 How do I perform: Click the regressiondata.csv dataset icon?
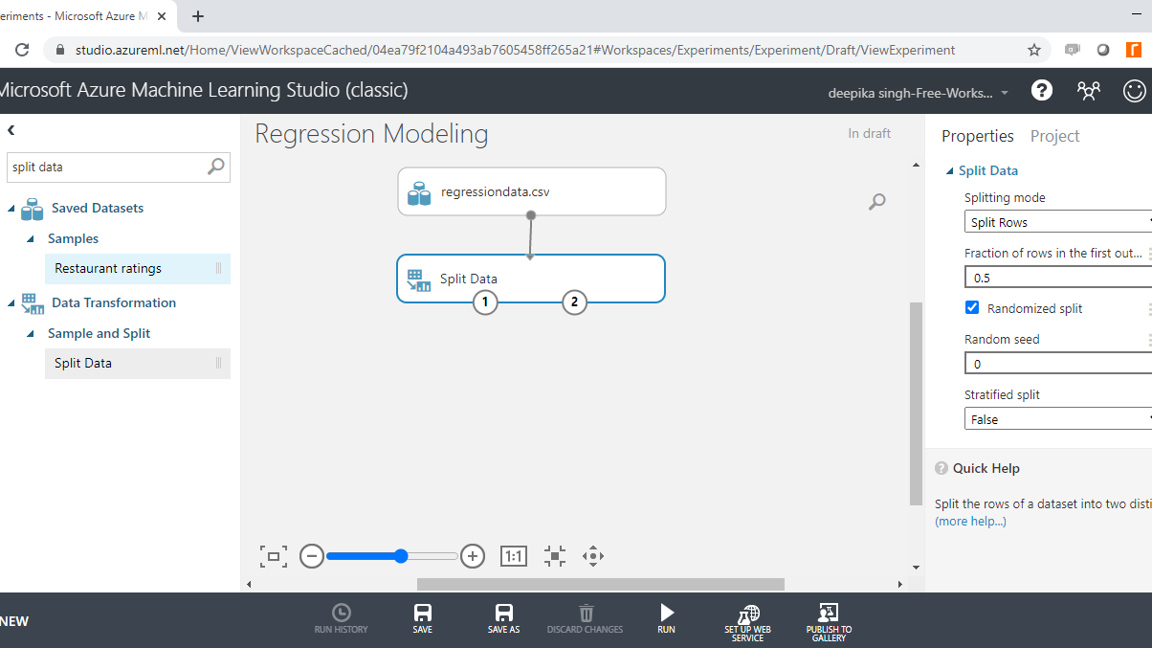tap(419, 192)
